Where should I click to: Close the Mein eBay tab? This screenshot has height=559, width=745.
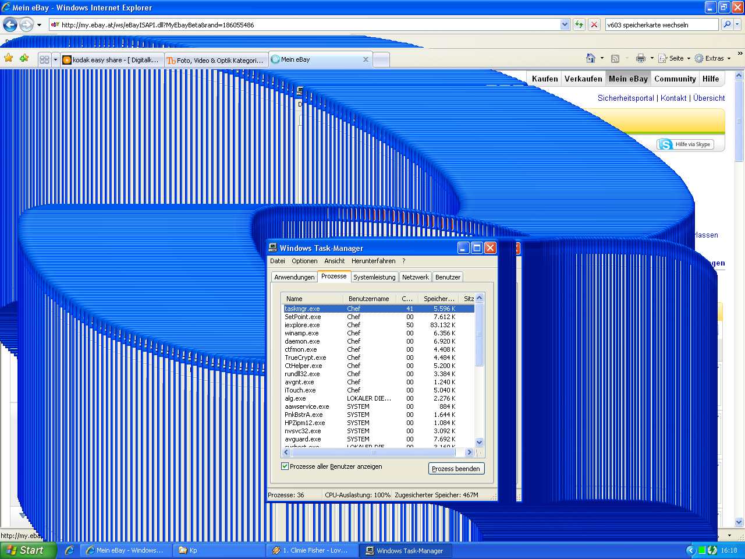click(x=366, y=59)
